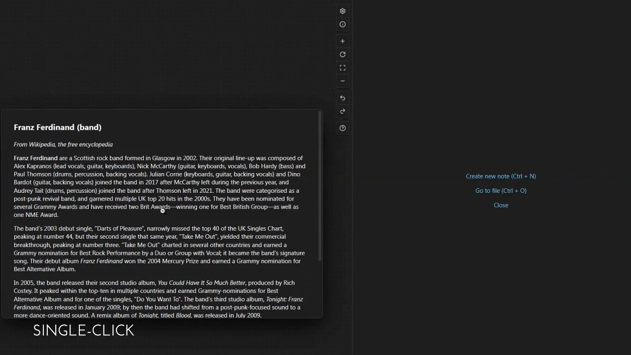The image size is (631, 355).
Task: Click the info circle icon under the settings gear
Action: click(343, 24)
